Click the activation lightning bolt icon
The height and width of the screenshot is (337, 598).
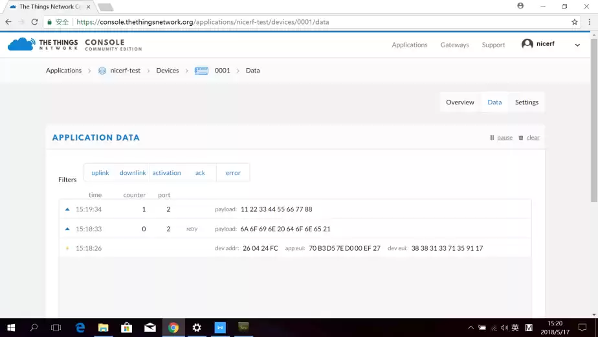click(x=67, y=248)
